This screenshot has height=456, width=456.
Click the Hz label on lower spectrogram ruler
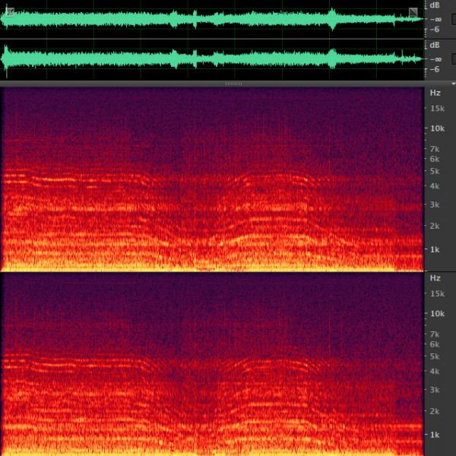pos(435,278)
